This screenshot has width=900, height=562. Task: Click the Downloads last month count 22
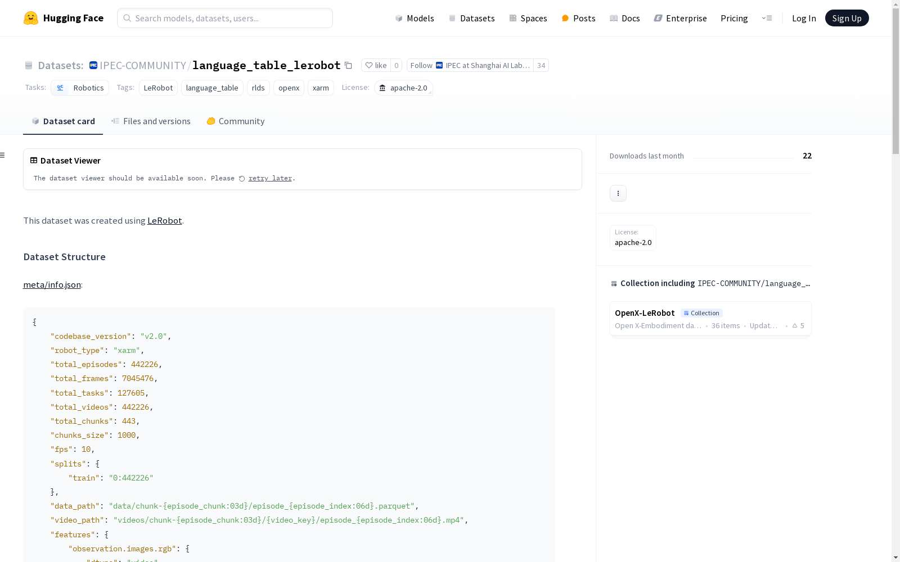click(x=807, y=156)
